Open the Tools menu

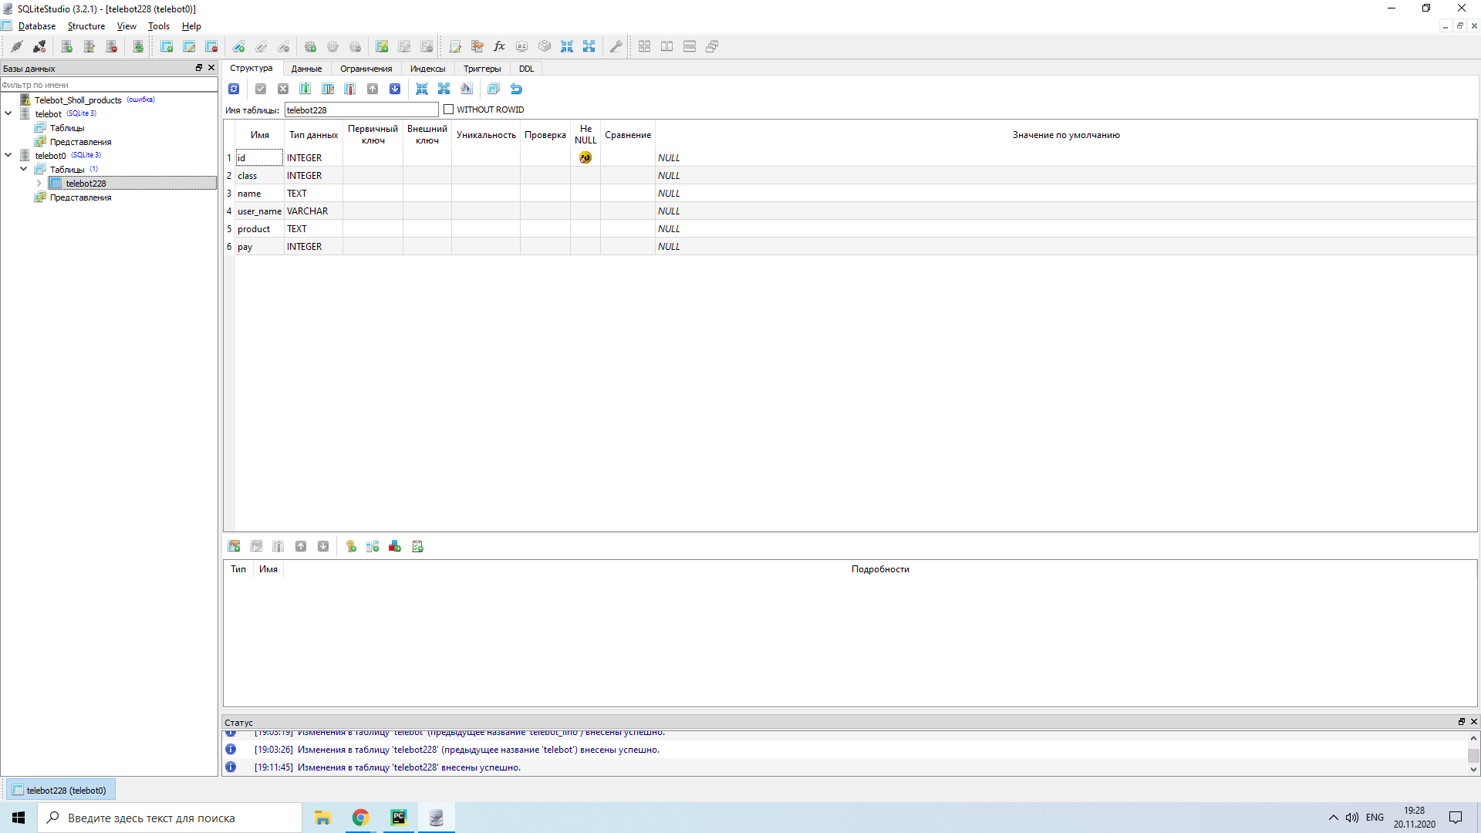coord(159,26)
